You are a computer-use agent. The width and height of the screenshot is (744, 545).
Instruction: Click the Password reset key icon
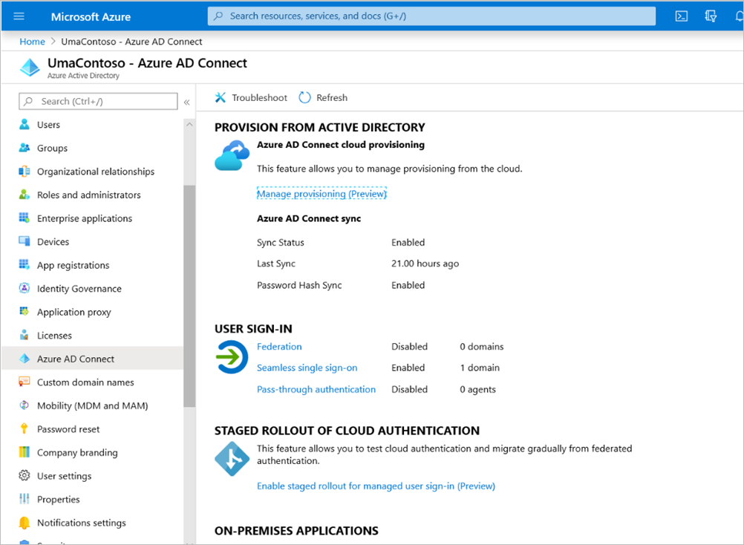pyautogui.click(x=25, y=429)
